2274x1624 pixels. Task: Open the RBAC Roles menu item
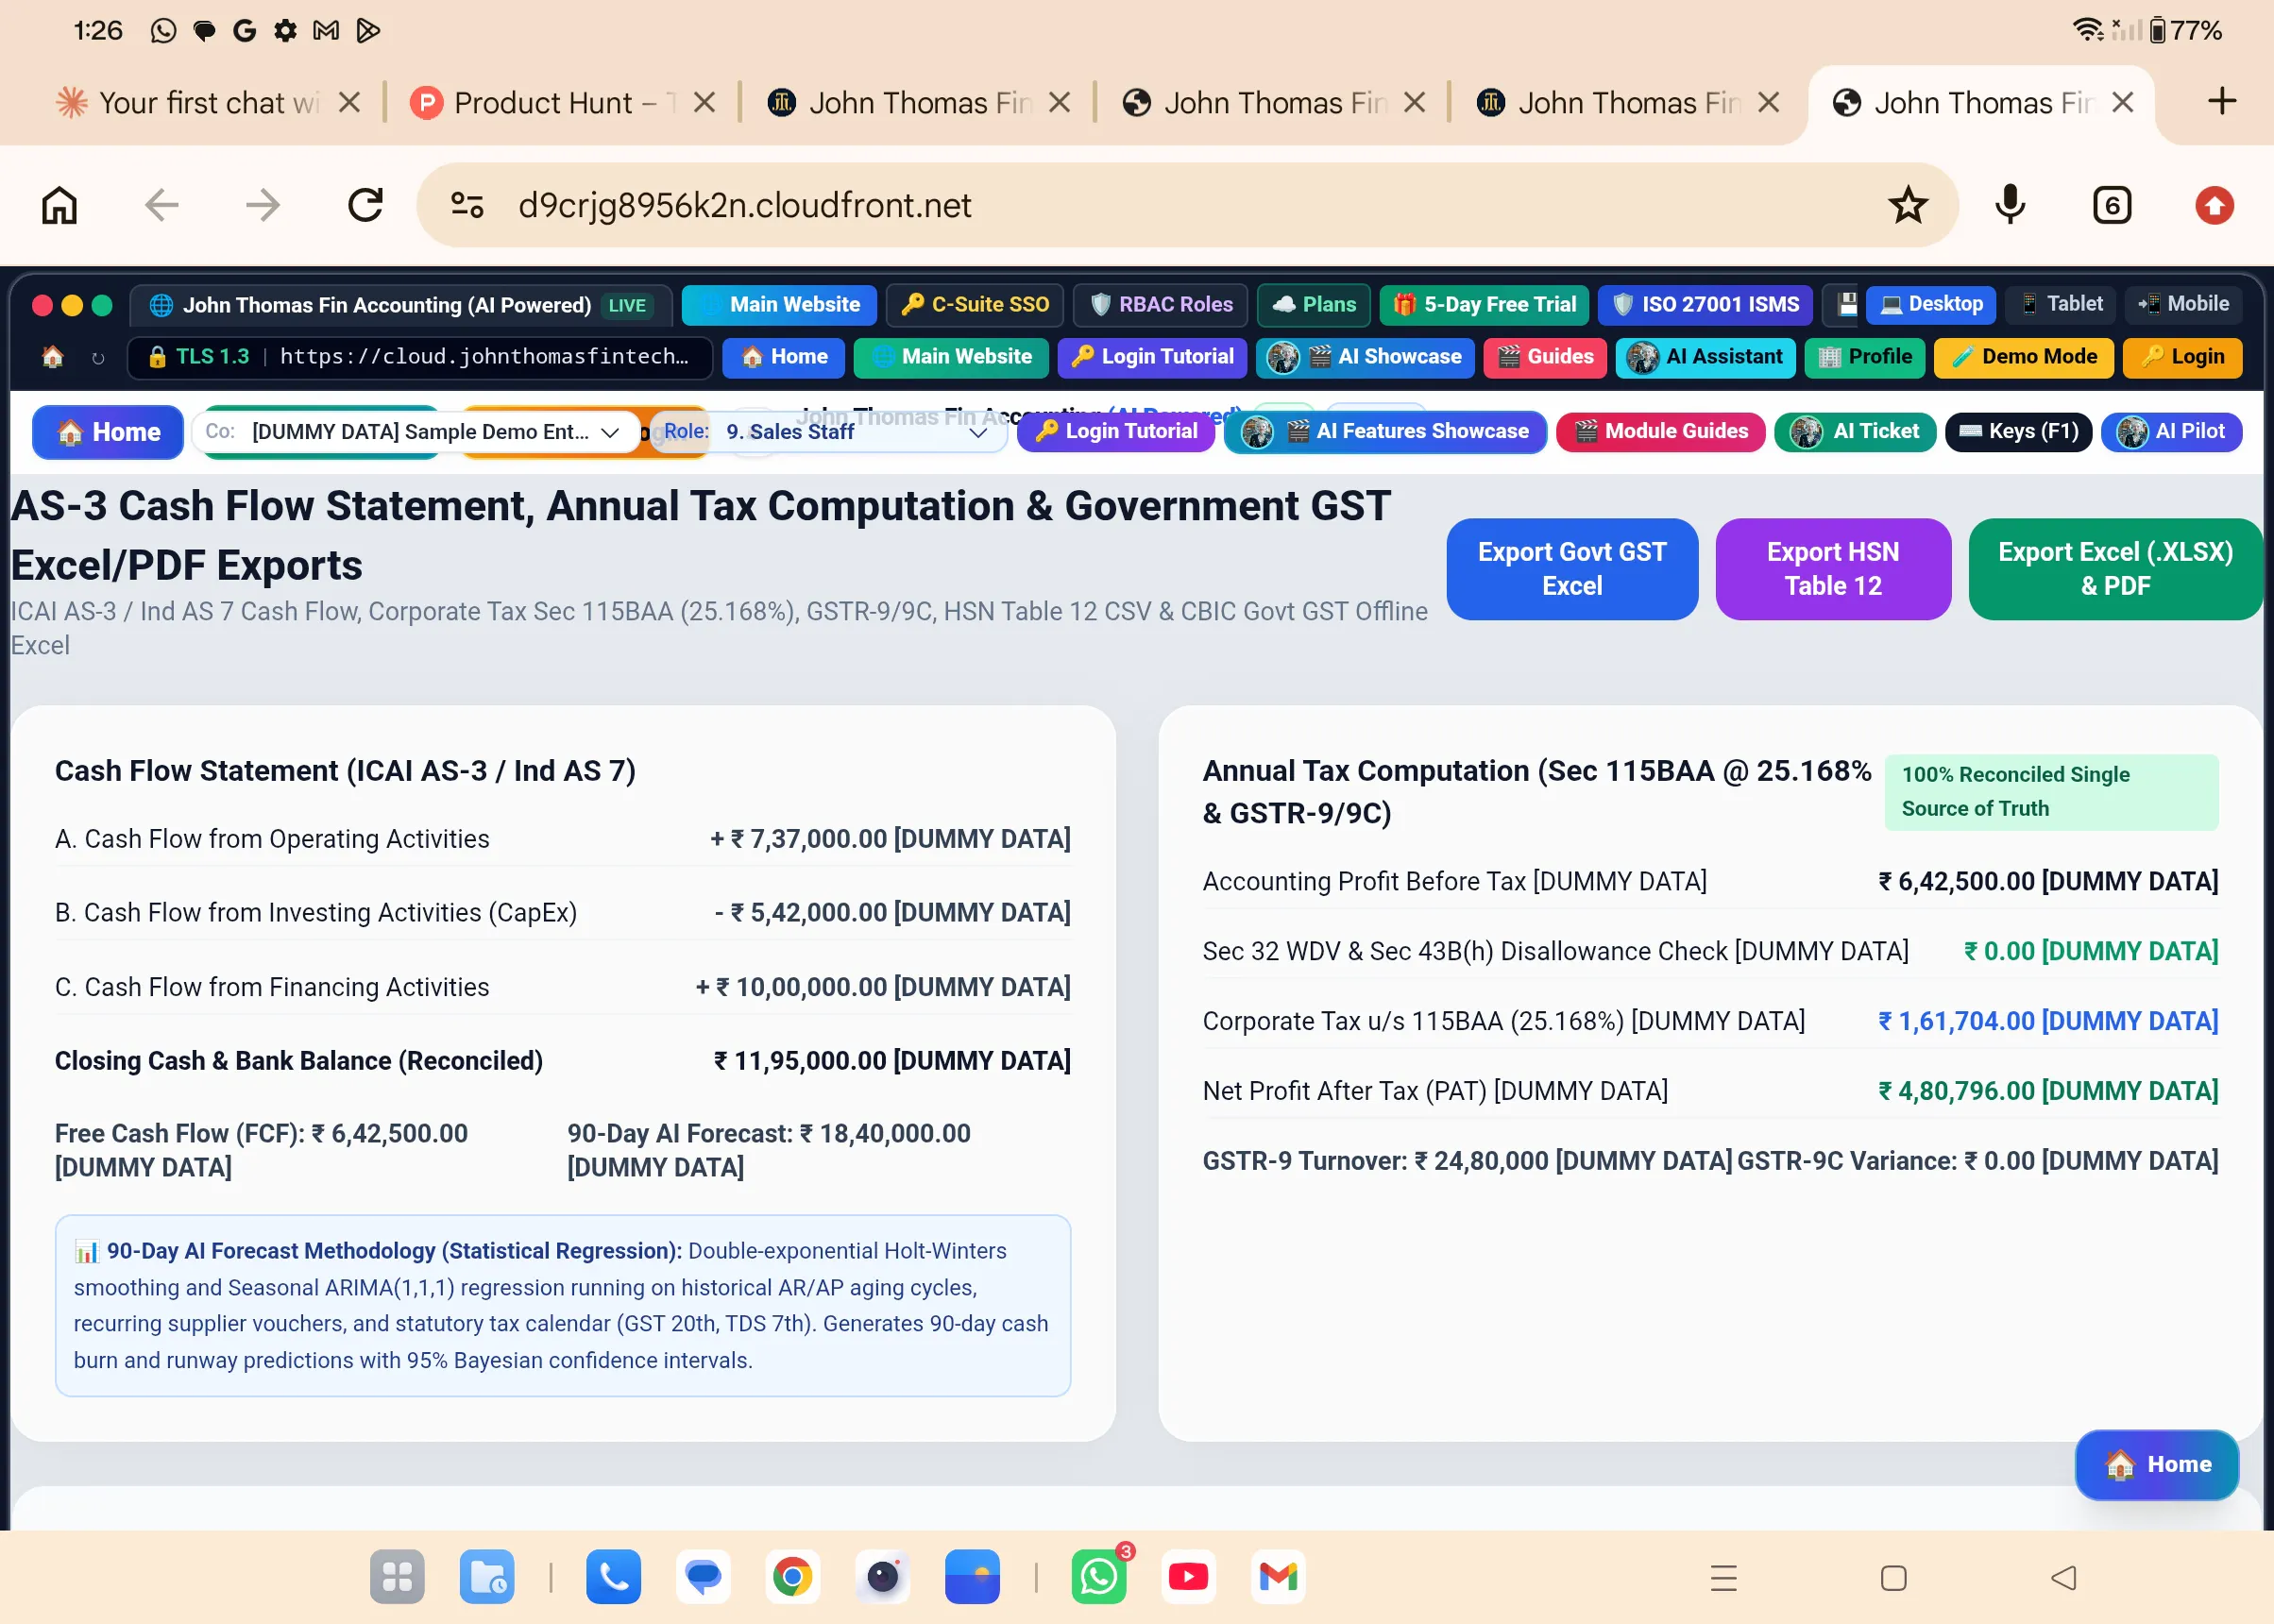[1161, 305]
